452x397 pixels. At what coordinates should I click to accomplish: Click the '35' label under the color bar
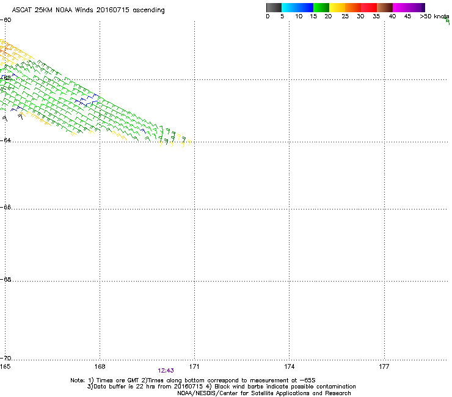(x=376, y=16)
